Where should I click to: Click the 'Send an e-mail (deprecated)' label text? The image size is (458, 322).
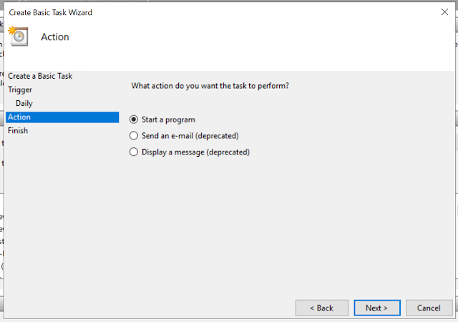pyautogui.click(x=190, y=136)
